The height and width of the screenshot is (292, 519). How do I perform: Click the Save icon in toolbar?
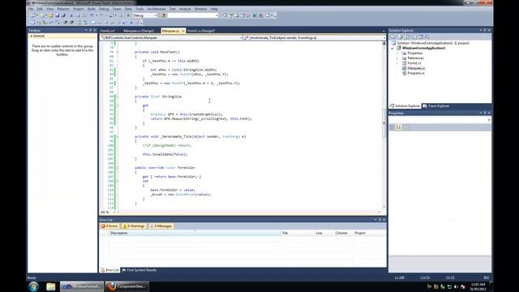click(x=57, y=15)
